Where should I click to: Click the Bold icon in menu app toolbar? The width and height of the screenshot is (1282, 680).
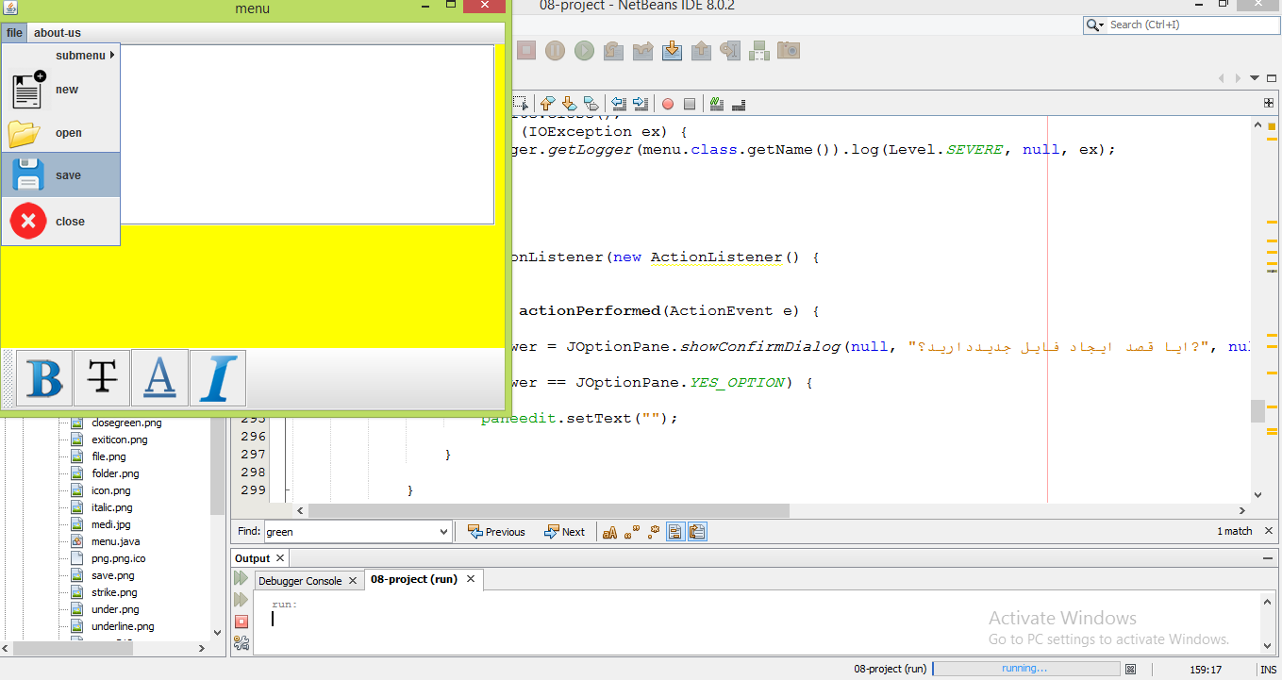(x=44, y=378)
